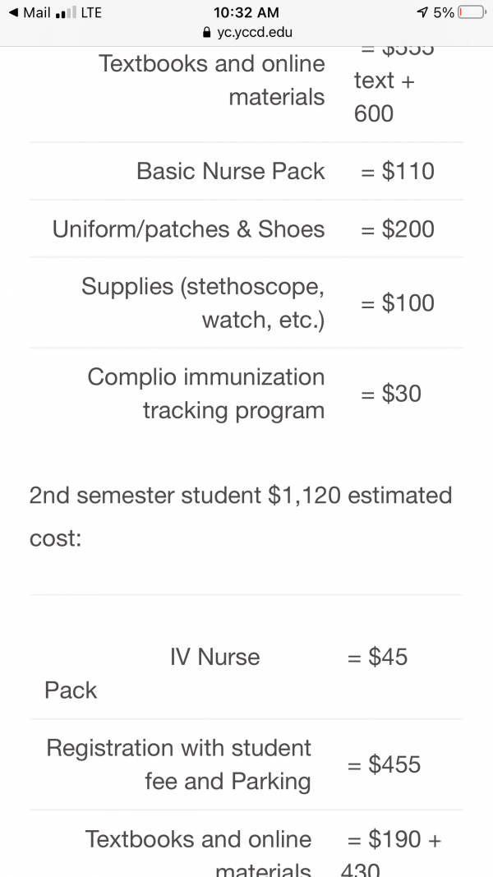The width and height of the screenshot is (493, 877).
Task: Tap the cellular signal bars icon
Action: click(x=66, y=13)
